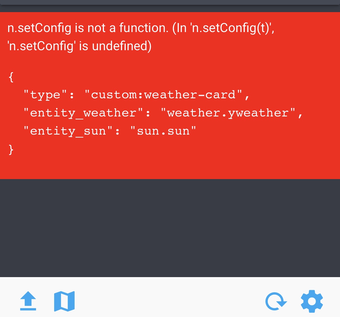Click the refresh circular arrow icon

click(276, 301)
